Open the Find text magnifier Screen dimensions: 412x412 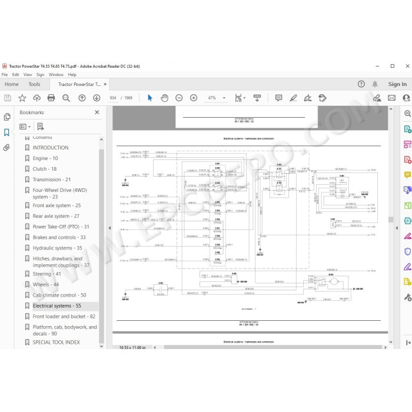66,98
